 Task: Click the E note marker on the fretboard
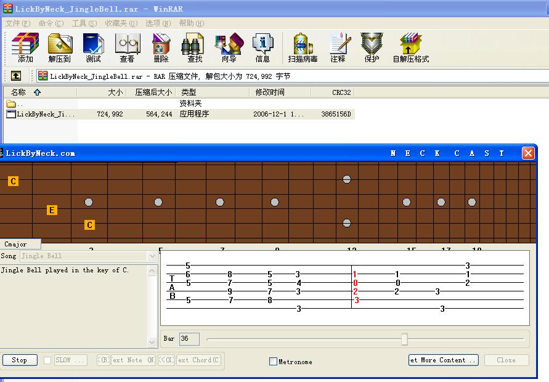coord(52,210)
